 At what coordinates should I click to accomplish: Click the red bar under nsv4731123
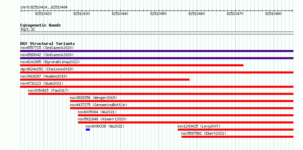(x=157, y=87)
